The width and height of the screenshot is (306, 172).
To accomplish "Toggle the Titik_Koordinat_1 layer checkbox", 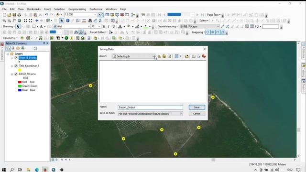I will click(16, 66).
